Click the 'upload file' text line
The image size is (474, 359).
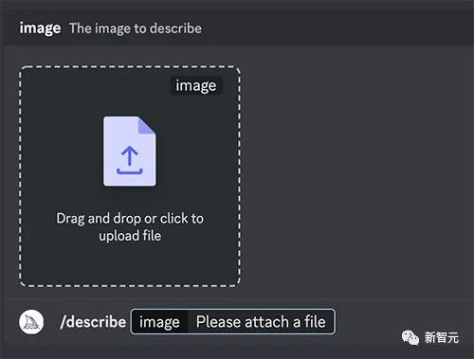(x=130, y=236)
